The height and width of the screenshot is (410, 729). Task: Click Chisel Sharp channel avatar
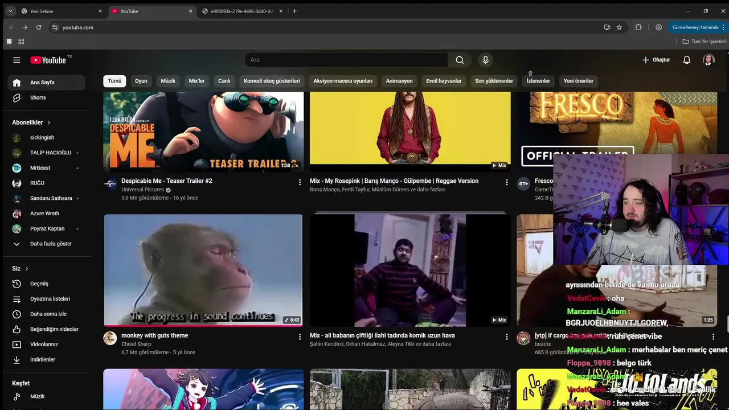110,338
